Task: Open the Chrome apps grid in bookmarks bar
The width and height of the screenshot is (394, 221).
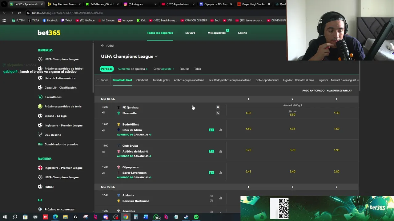Action: [4, 21]
